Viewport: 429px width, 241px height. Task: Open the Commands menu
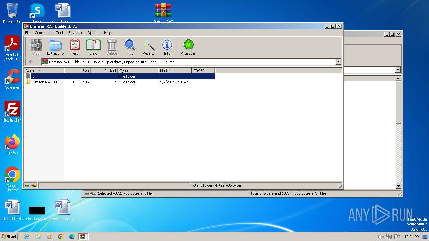coord(43,33)
